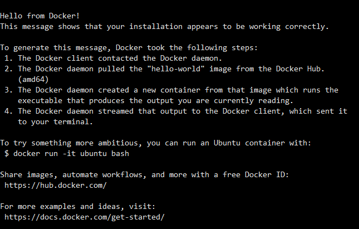The width and height of the screenshot is (359, 229).
Task: Click the word 'Ubuntu' in the container sentence
Action: (x=227, y=143)
